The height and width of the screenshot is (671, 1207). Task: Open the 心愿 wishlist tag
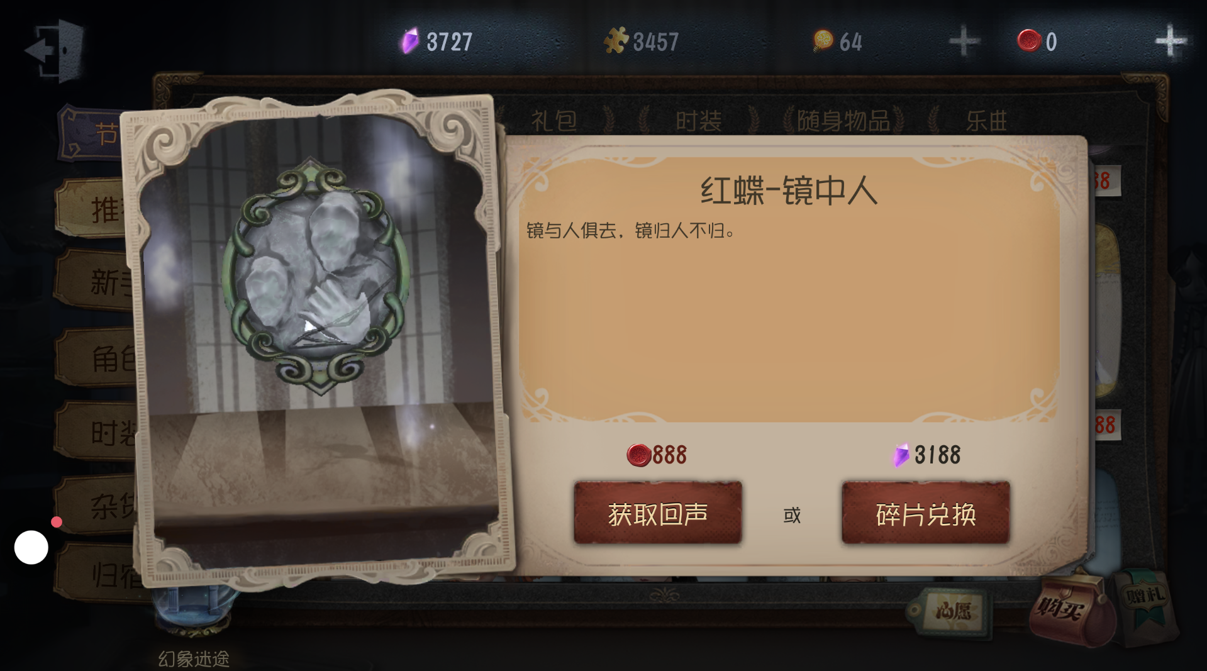click(x=950, y=610)
